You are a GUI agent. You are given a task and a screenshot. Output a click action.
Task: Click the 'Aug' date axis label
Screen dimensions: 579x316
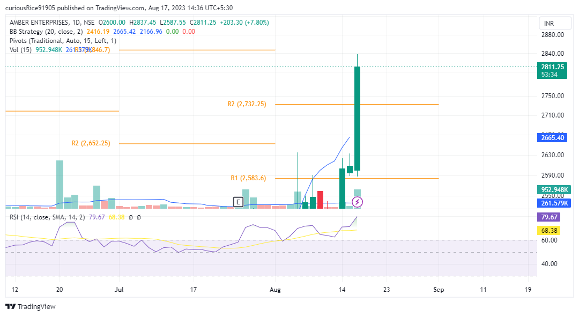[275, 290]
